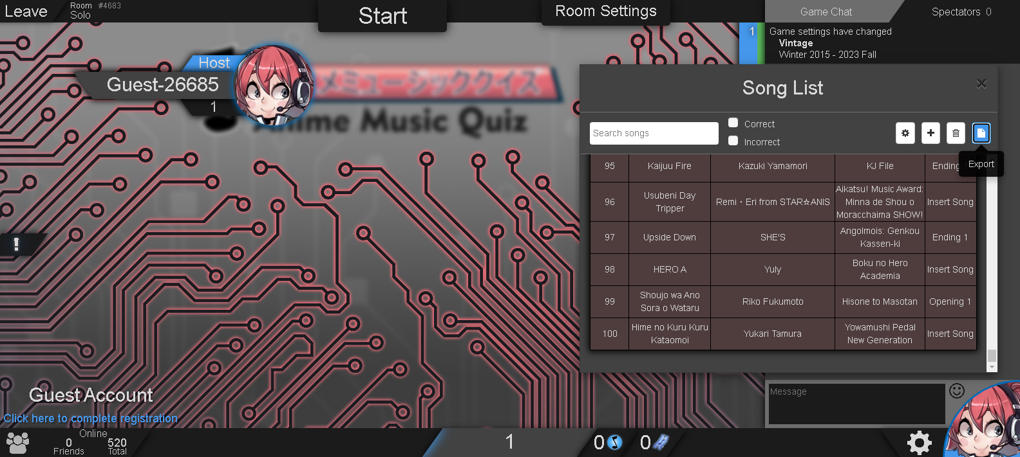Image resolution: width=1020 pixels, height=457 pixels.
Task: Click the Start game button
Action: (382, 15)
